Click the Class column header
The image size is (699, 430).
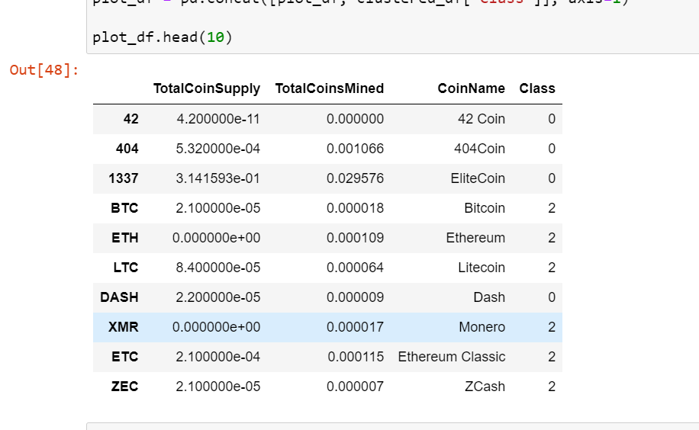pyautogui.click(x=537, y=88)
